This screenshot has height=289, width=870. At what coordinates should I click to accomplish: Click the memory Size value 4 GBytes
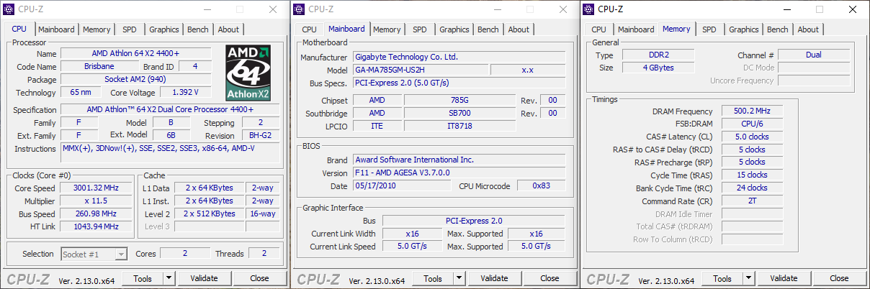point(658,68)
